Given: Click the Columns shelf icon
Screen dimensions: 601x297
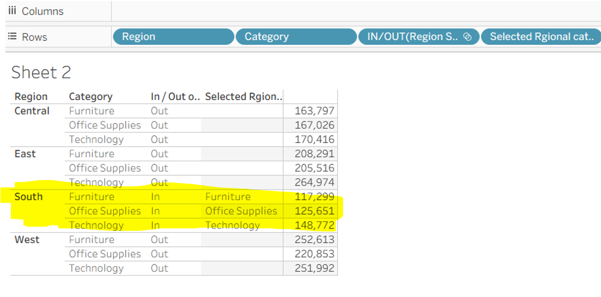Looking at the screenshot, I should 12,12.
